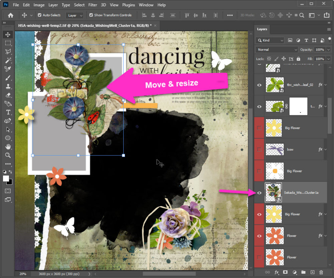Add a layer mask from Layers panel
This screenshot has height=278, width=334.
(285, 272)
